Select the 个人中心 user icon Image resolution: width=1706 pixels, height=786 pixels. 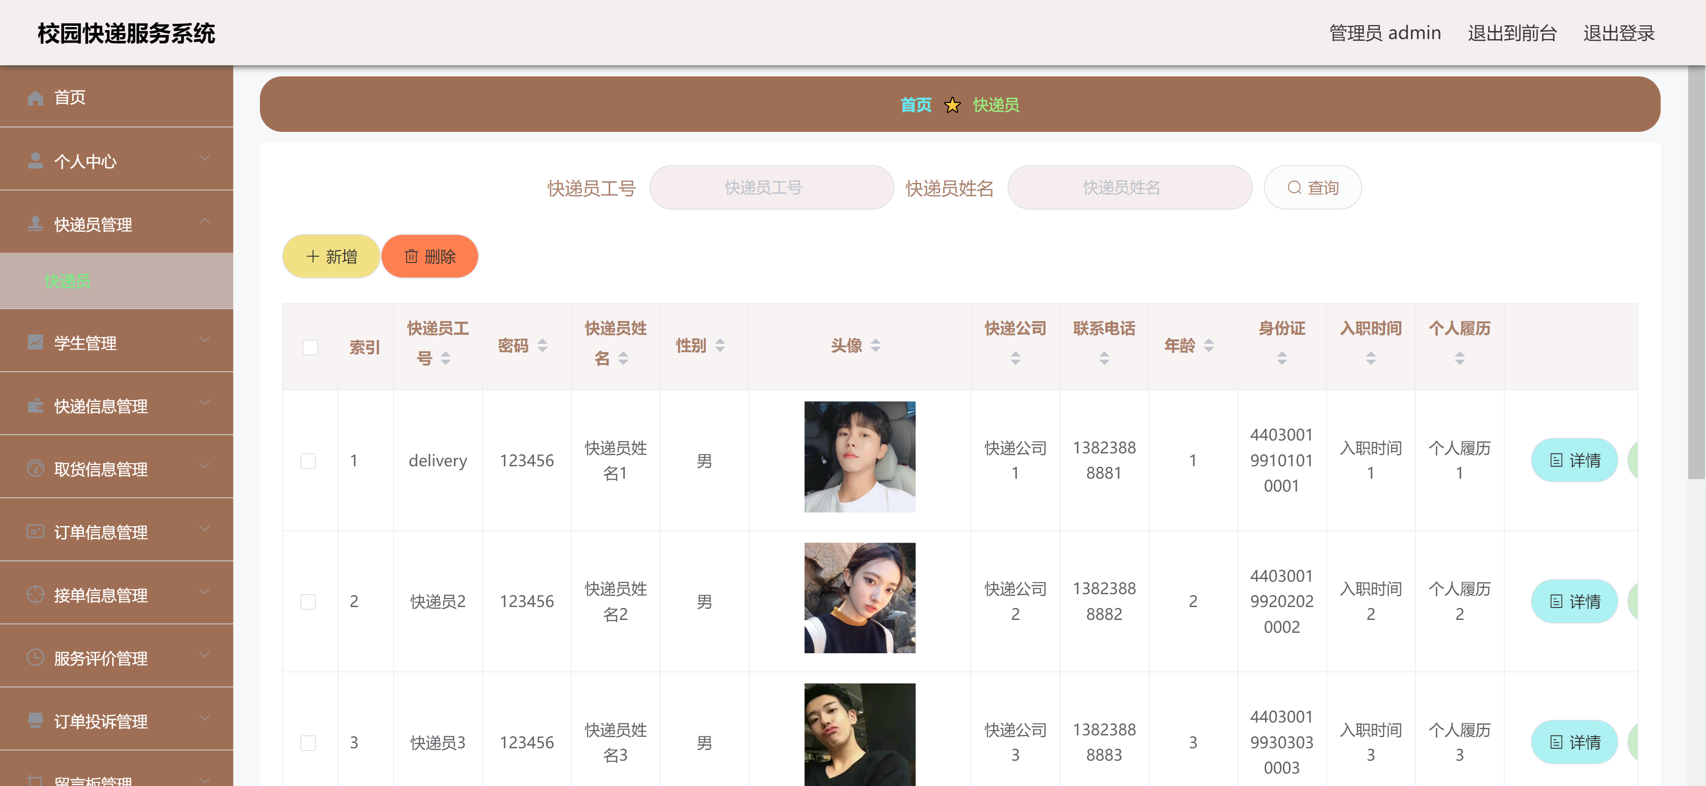[x=35, y=159]
